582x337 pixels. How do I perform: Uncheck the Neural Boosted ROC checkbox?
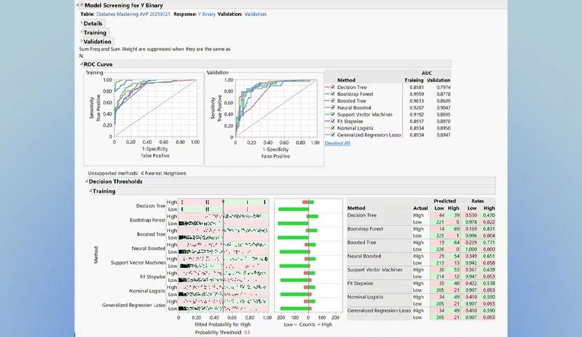[333, 108]
